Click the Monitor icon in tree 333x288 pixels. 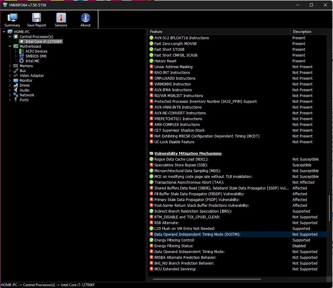click(16, 81)
